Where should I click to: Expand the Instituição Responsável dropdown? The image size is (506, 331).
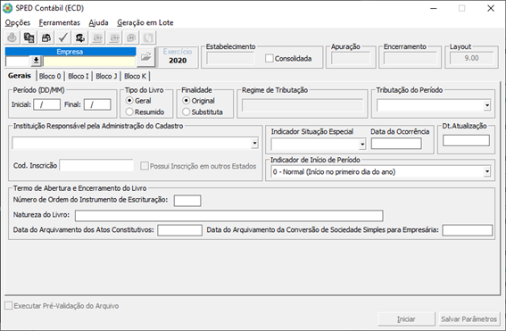[x=255, y=143]
